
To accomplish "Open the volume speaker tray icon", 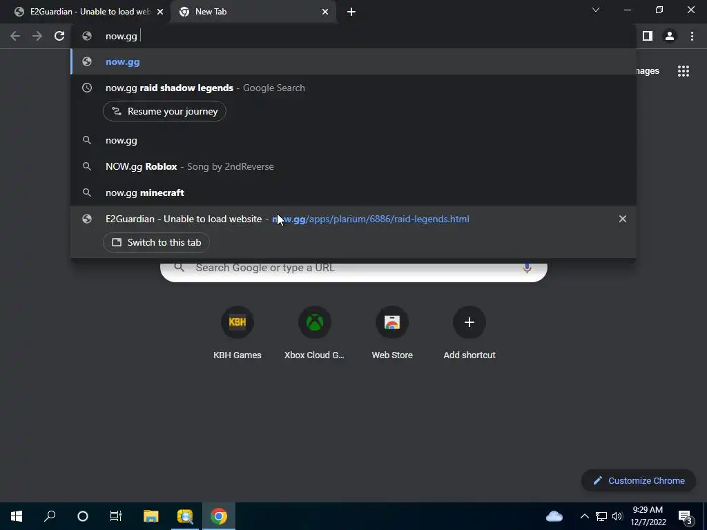I will click(x=617, y=516).
